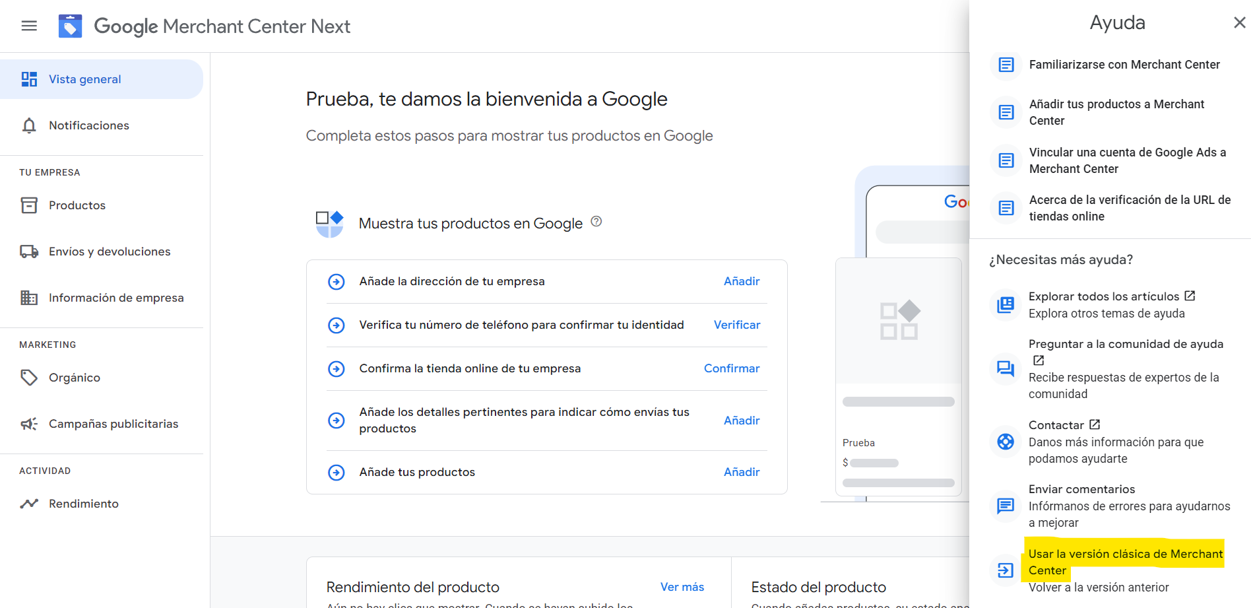Open Vincular una cuenta de Google Ads article
Viewport: 1251px width, 608px height.
click(x=1128, y=160)
